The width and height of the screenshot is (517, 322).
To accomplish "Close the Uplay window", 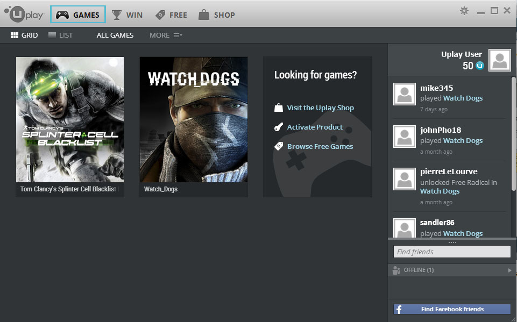I will (507, 11).
